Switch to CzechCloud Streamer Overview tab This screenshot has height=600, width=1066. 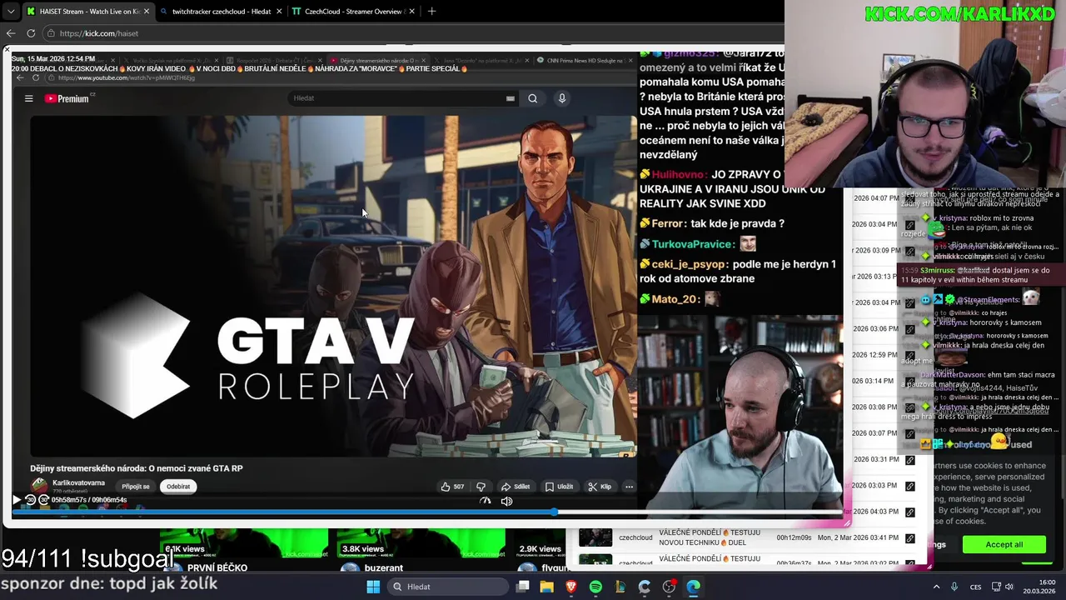[354, 12]
